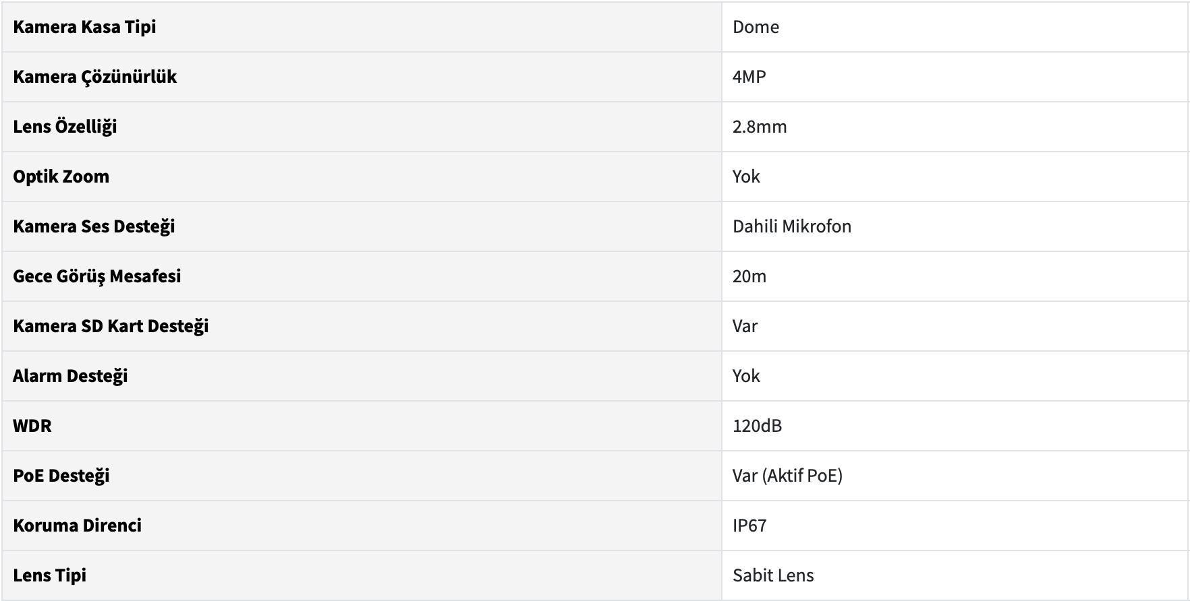Click the Kamera SD Kart Desteği label
Image resolution: width=1190 pixels, height=601 pixels.
pos(111,326)
